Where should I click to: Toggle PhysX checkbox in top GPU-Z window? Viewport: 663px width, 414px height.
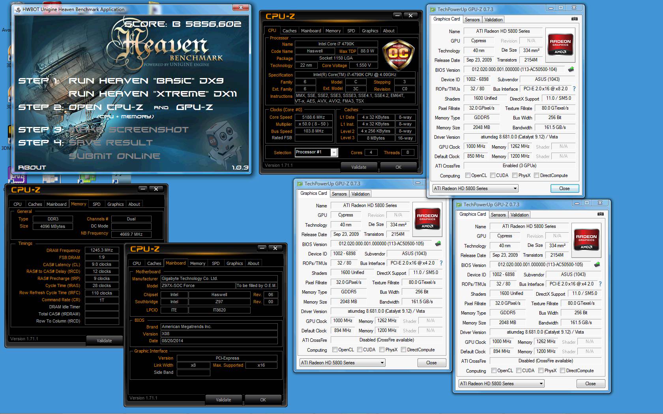coord(515,175)
